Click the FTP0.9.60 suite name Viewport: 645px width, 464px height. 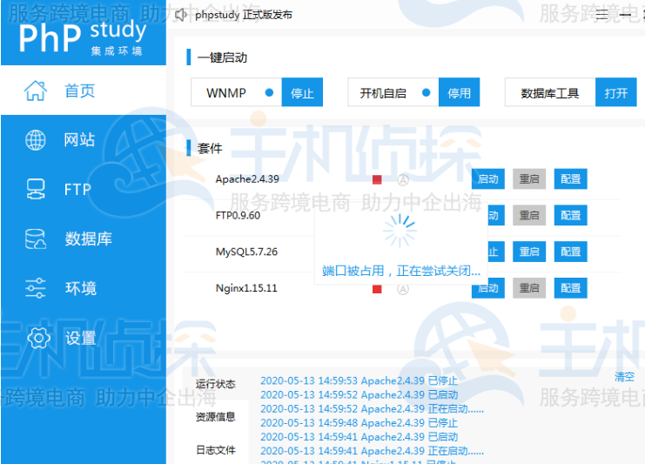238,215
